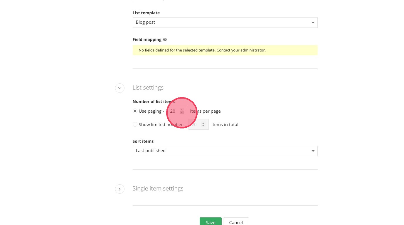Select the Use paging radio button
Image resolution: width=404 pixels, height=225 pixels.
tap(135, 111)
